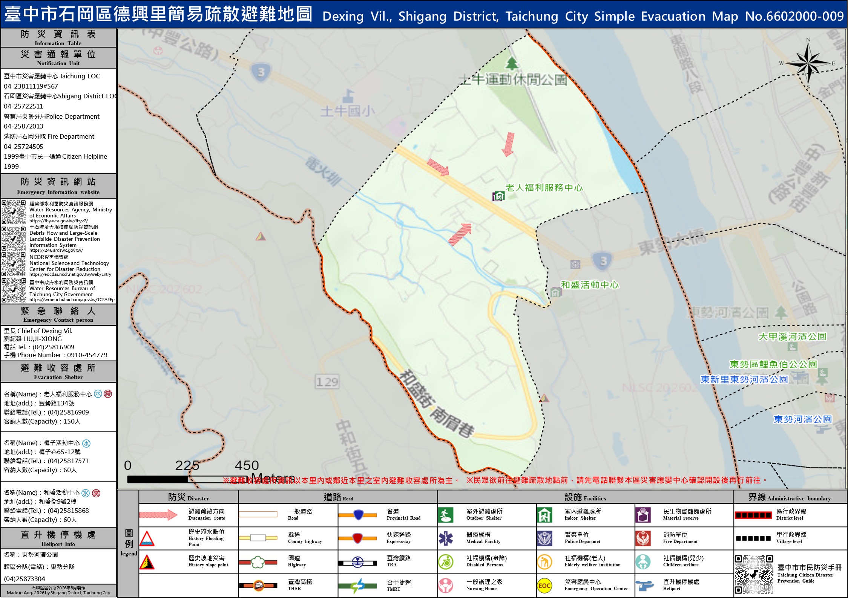
Task: Click the red evacuation route arrow legend sample
Action: click(x=158, y=515)
